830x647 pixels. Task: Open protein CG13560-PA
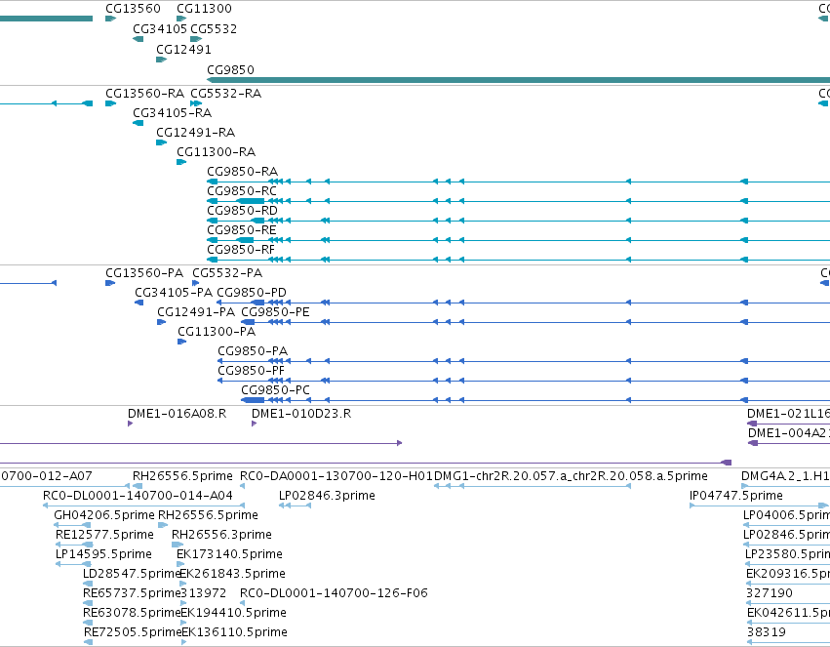point(144,273)
